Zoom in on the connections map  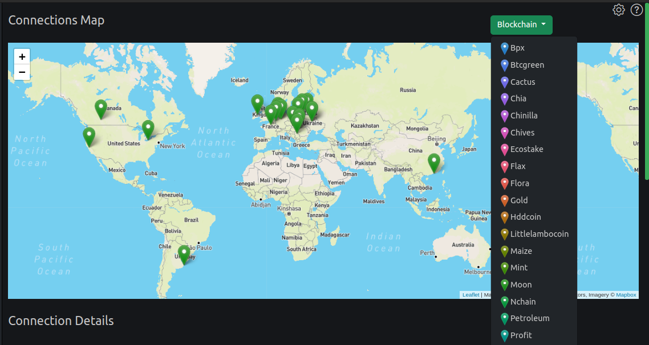(x=22, y=56)
